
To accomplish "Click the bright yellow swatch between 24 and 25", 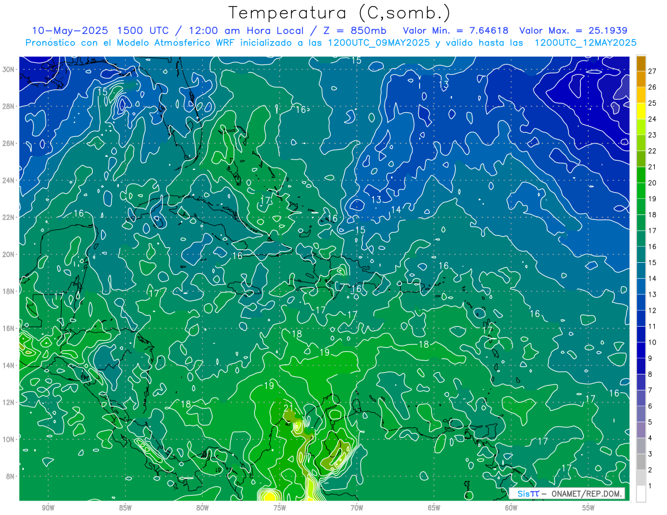I will point(641,111).
